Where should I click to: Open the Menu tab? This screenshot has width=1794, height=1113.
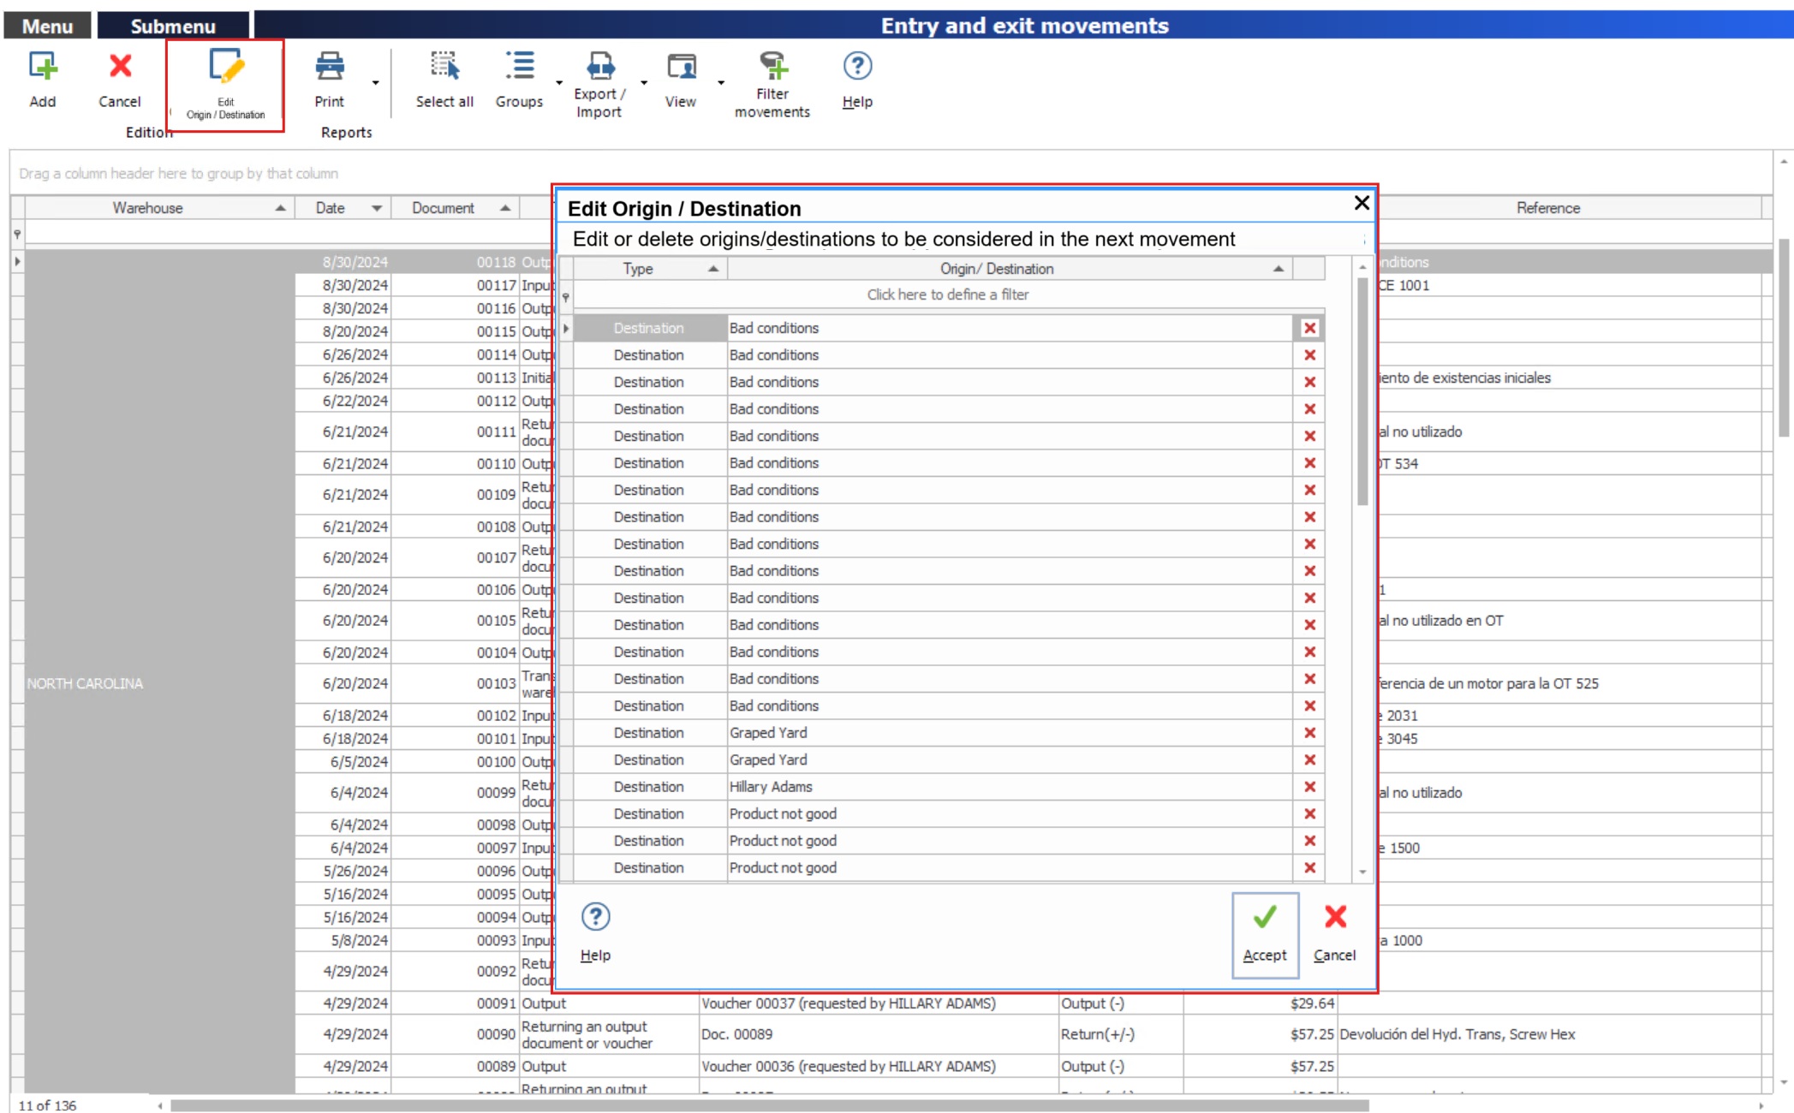(x=47, y=26)
